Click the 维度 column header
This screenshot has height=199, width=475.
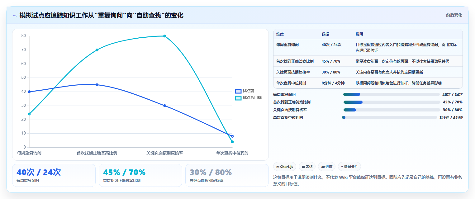point(280,34)
